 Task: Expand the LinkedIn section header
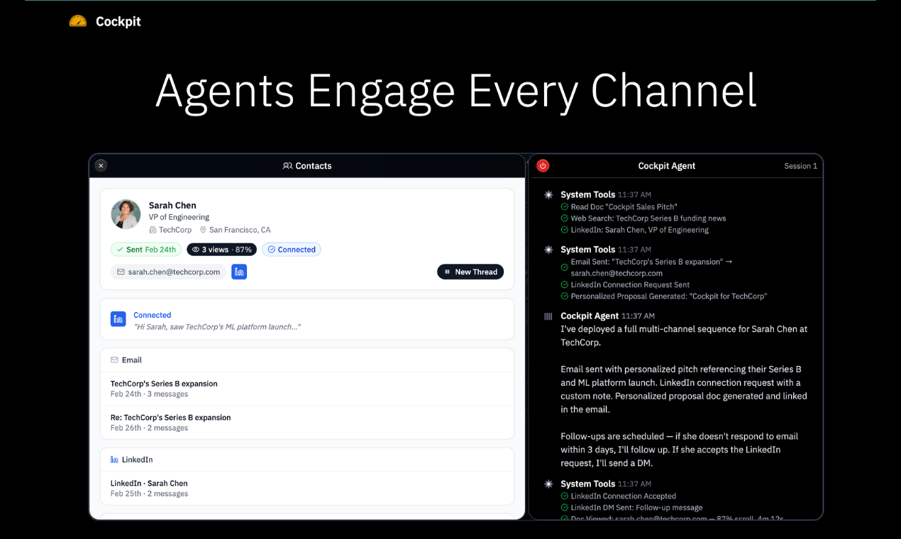pos(136,460)
